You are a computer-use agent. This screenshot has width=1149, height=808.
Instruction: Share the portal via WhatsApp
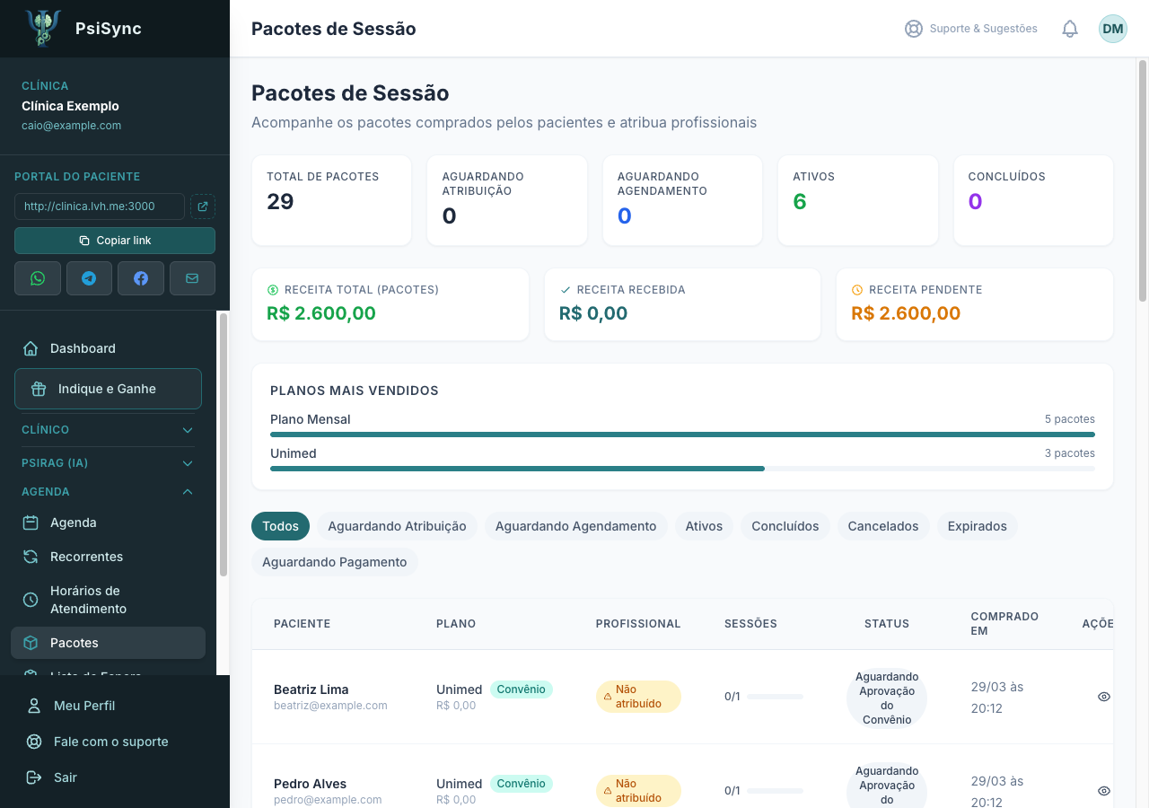[x=38, y=278]
